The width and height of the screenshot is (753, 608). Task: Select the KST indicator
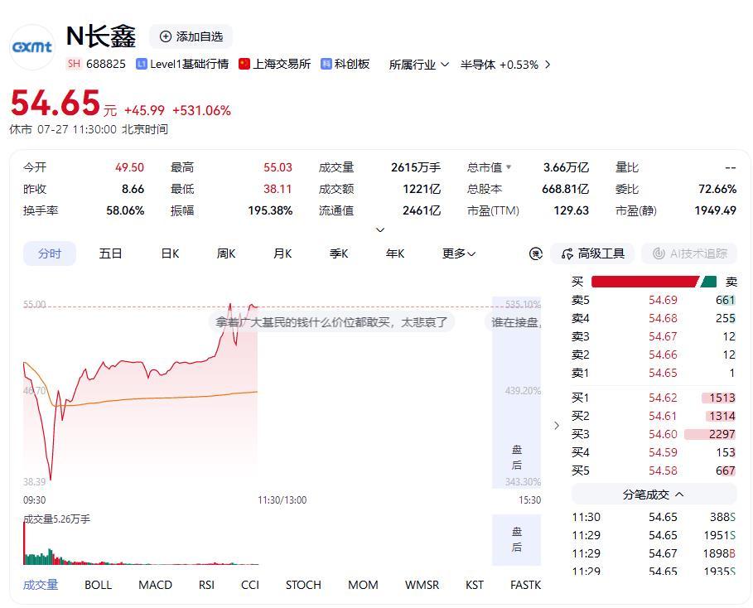tap(475, 585)
